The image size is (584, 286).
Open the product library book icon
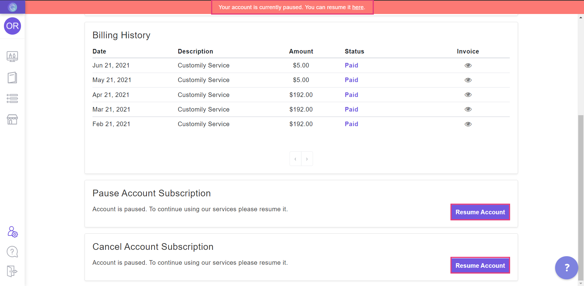click(12, 78)
